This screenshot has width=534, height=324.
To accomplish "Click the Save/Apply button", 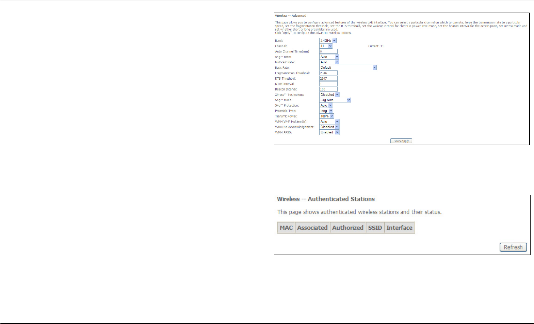I will (x=401, y=141).
